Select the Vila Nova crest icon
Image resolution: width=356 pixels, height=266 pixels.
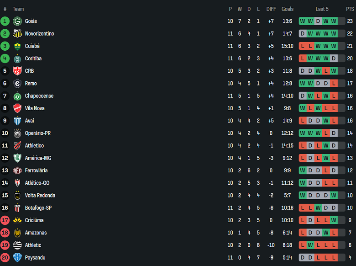(x=17, y=108)
